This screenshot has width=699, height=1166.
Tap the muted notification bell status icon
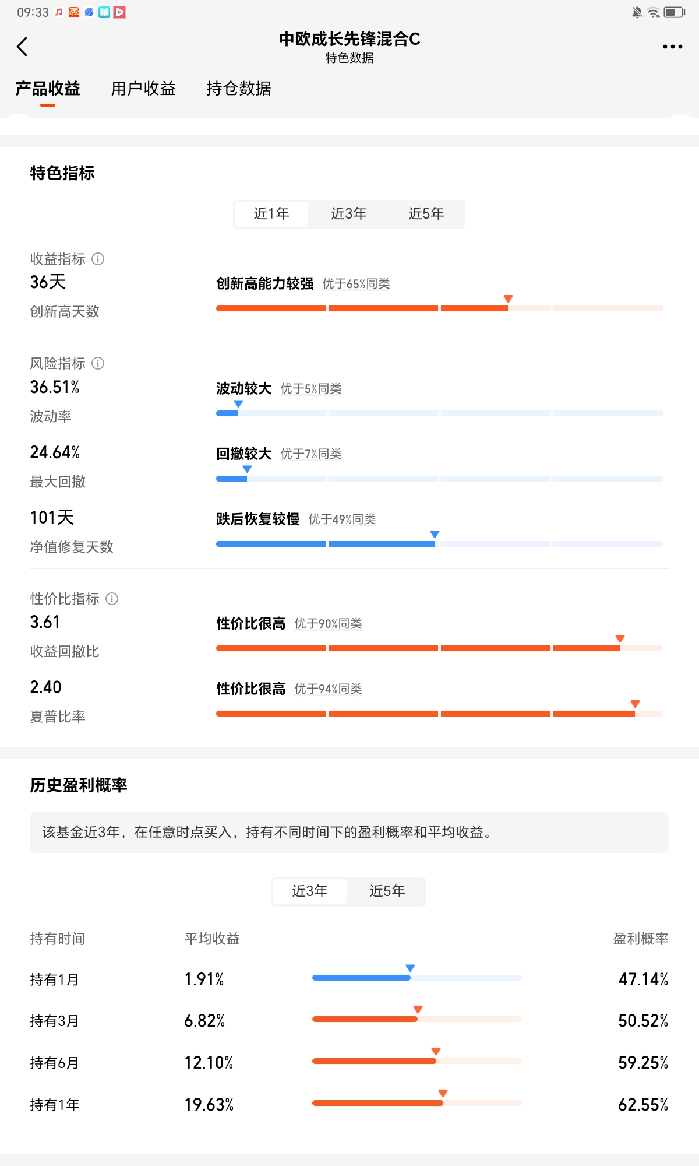click(x=637, y=12)
